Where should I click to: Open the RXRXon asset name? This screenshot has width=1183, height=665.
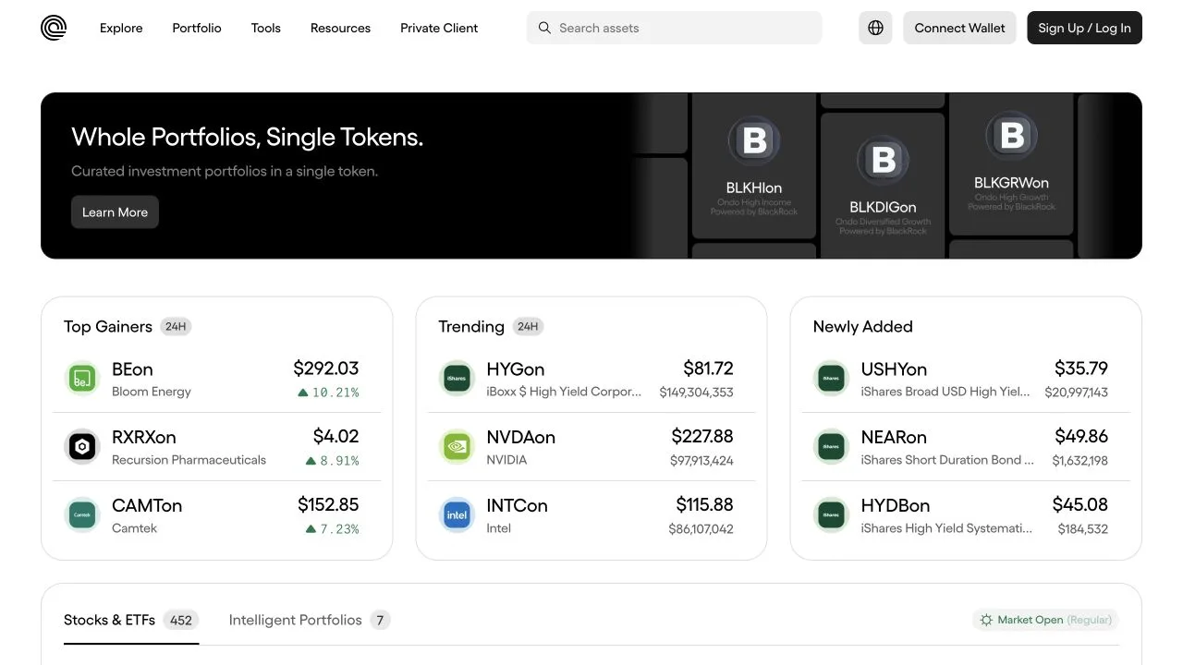coord(143,438)
